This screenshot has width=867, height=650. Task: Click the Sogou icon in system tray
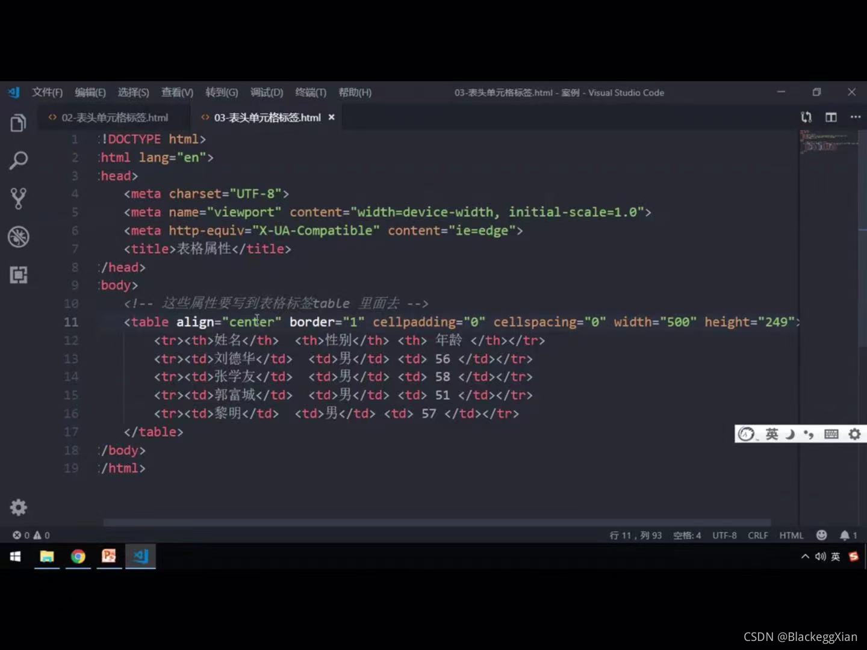coord(853,557)
